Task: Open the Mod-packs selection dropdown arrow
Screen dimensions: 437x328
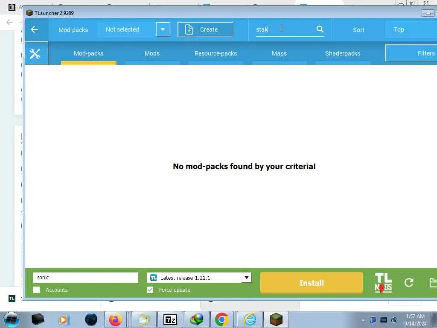Action: tap(163, 29)
